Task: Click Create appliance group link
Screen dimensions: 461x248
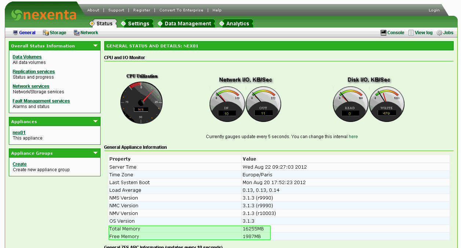Action: 19,164
